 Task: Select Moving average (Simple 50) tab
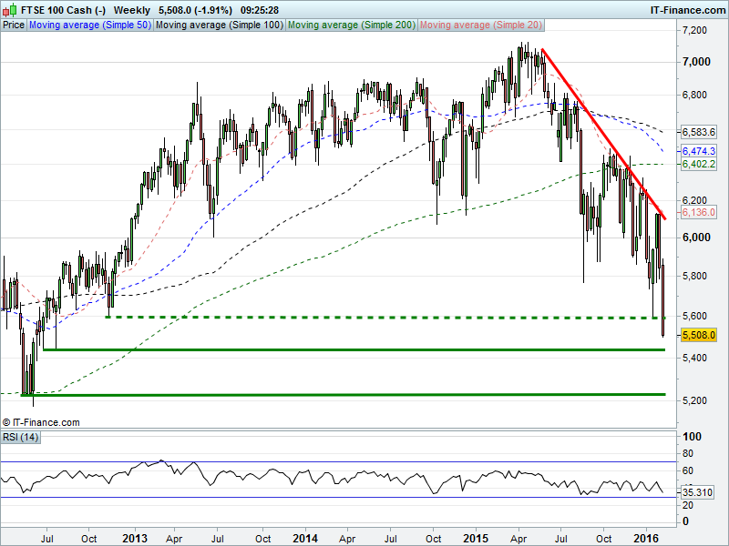[89, 25]
